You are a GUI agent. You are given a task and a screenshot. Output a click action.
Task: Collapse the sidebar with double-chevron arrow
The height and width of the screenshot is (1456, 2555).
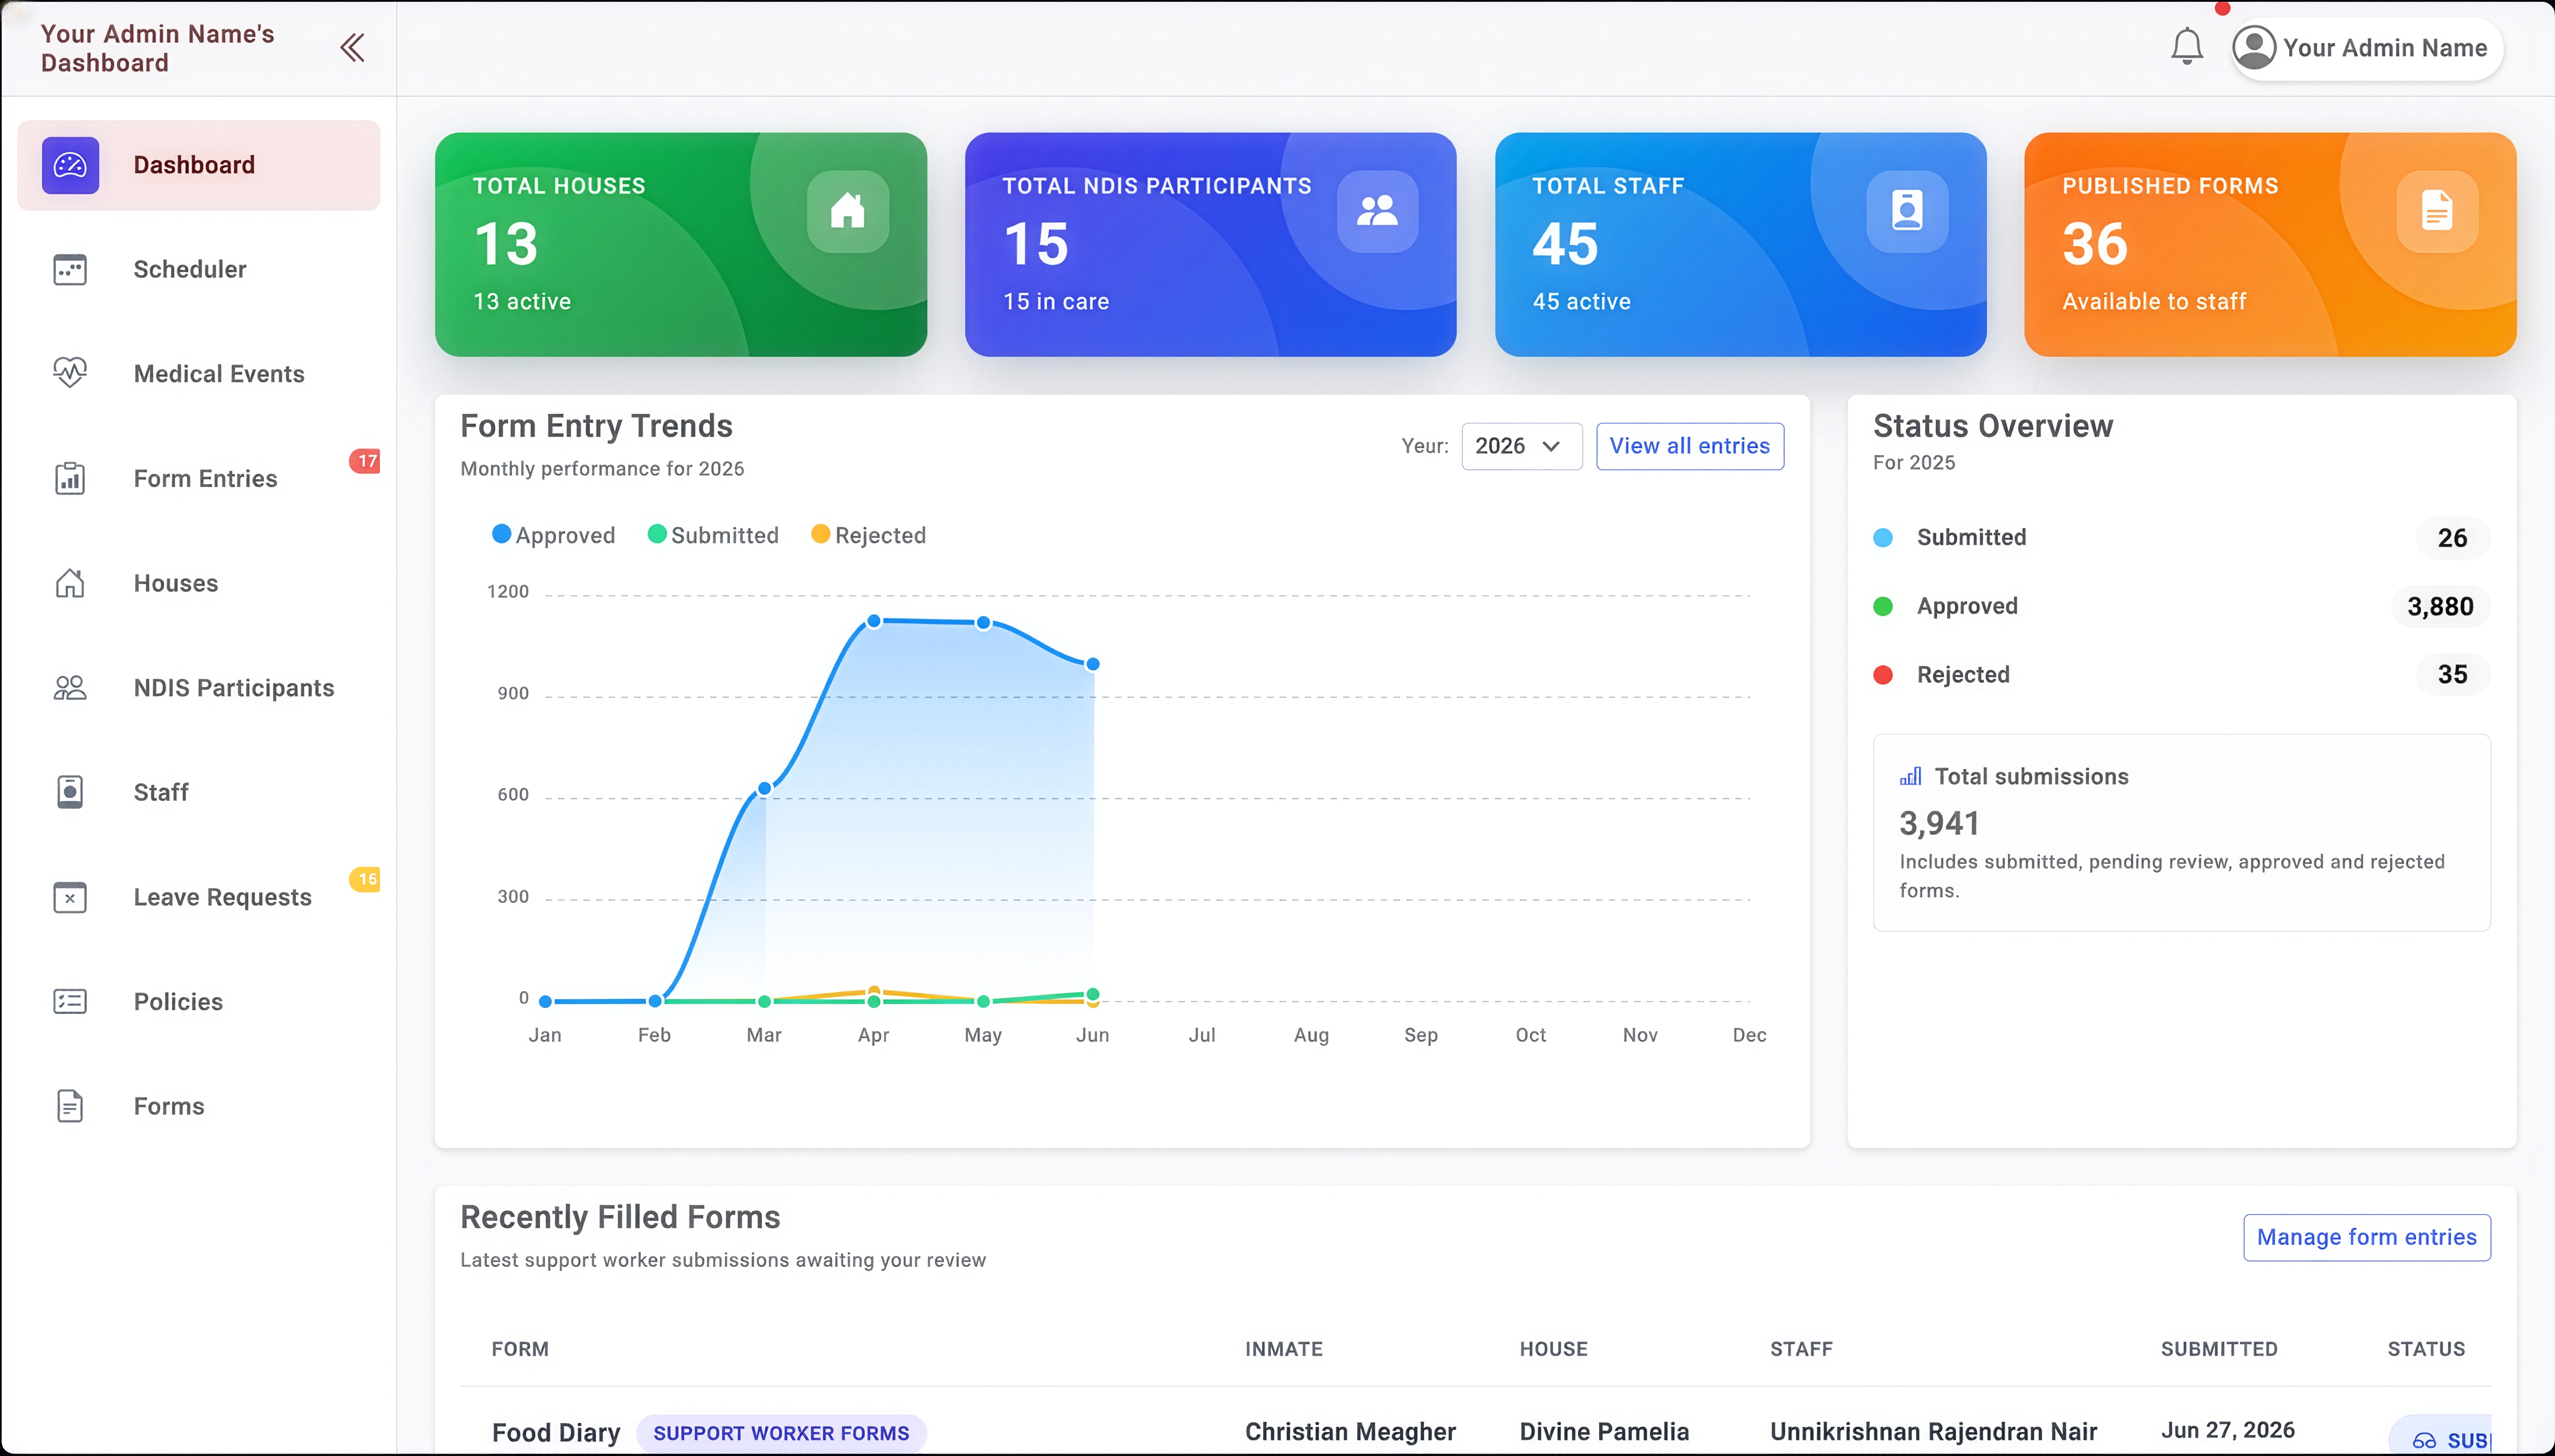352,48
